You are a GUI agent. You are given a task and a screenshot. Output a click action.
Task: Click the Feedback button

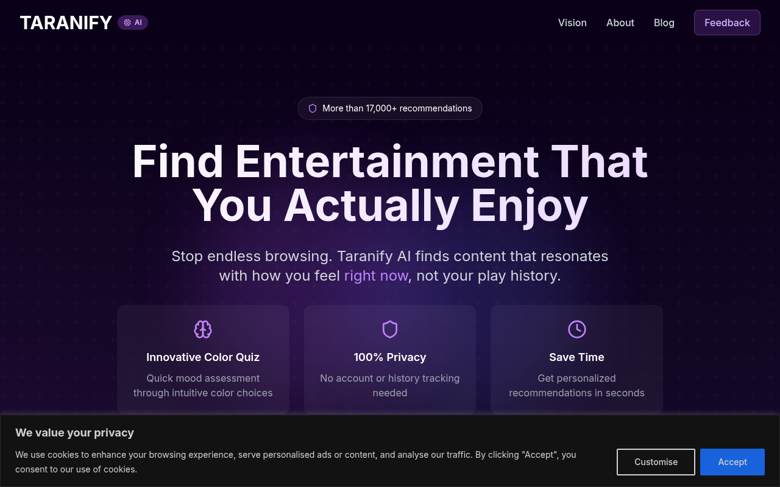tap(727, 23)
